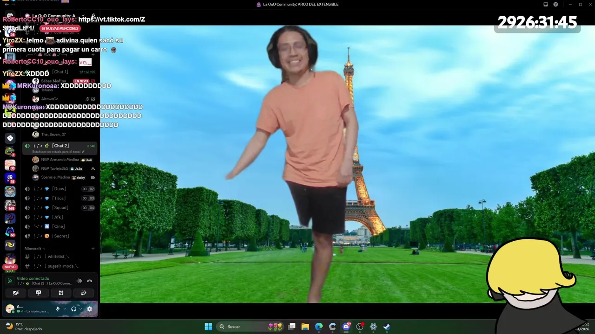Screen dimensions: 595x334
Task: Start screen share from voice panel
Action: (38, 293)
